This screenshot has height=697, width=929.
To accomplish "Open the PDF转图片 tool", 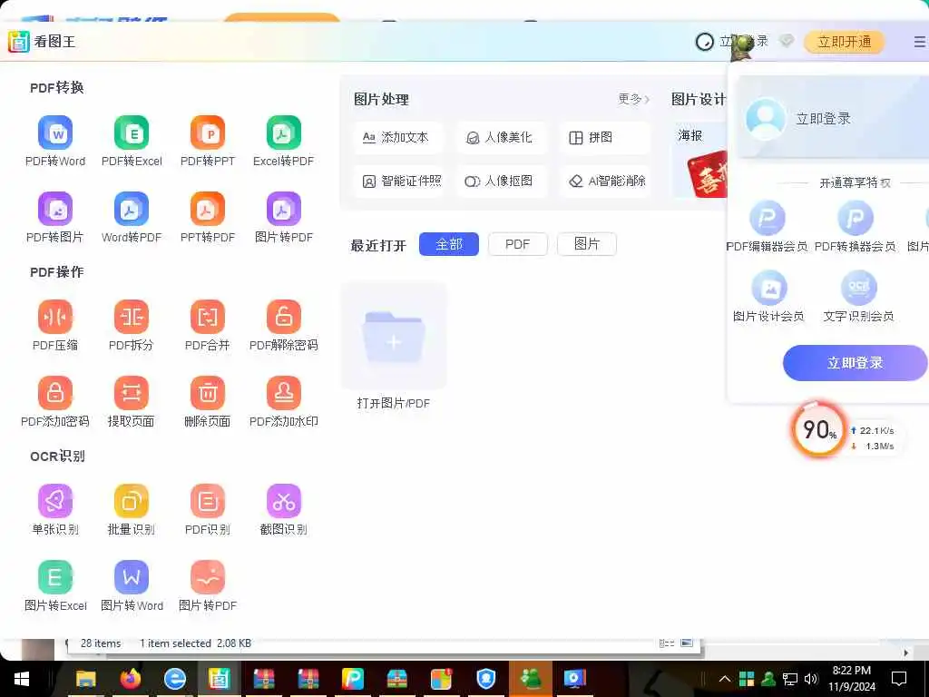I will (55, 217).
